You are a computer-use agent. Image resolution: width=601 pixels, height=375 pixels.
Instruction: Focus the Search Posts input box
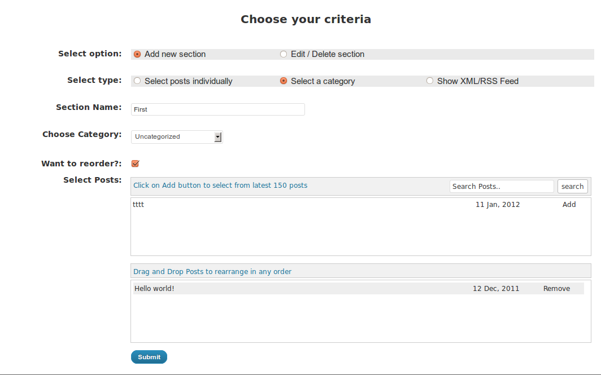tap(502, 186)
